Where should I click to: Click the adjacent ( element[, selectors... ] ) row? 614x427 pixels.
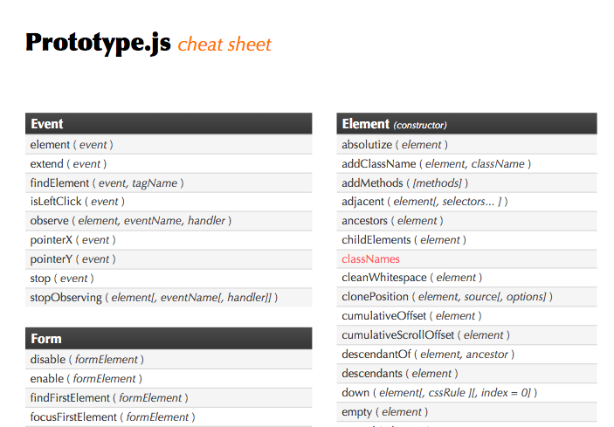coord(466,202)
